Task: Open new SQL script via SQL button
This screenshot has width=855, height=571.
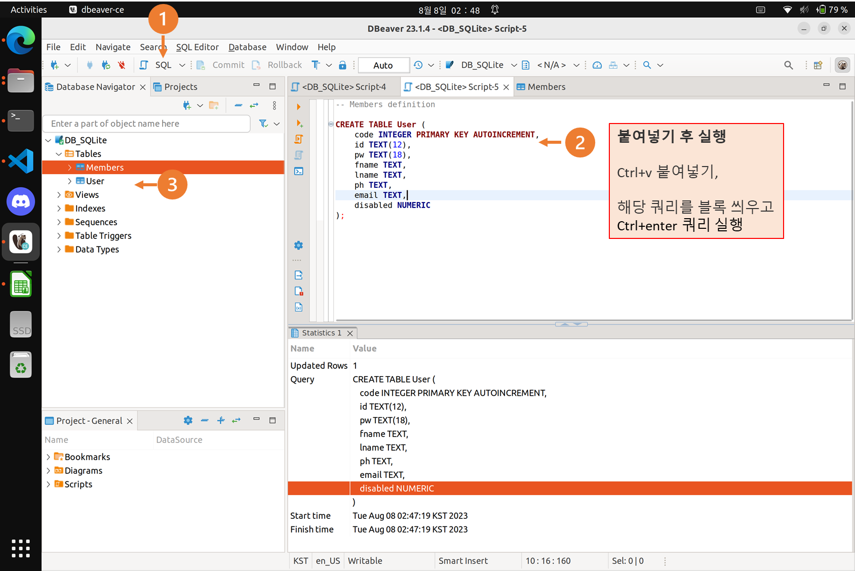Action: (x=156, y=65)
